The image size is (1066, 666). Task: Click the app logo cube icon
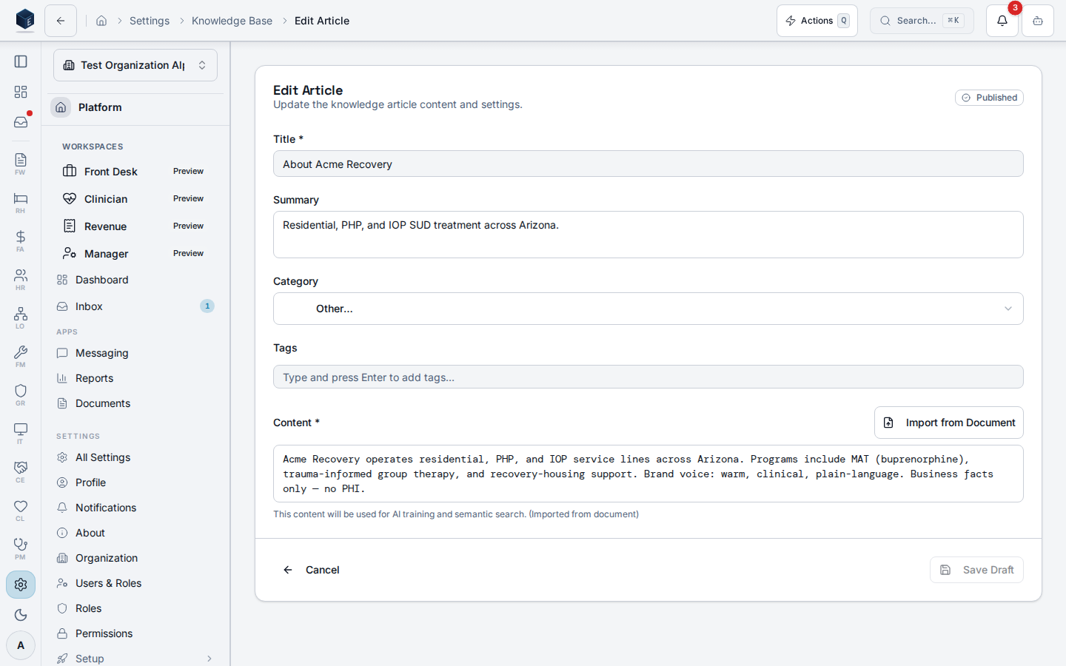point(25,20)
